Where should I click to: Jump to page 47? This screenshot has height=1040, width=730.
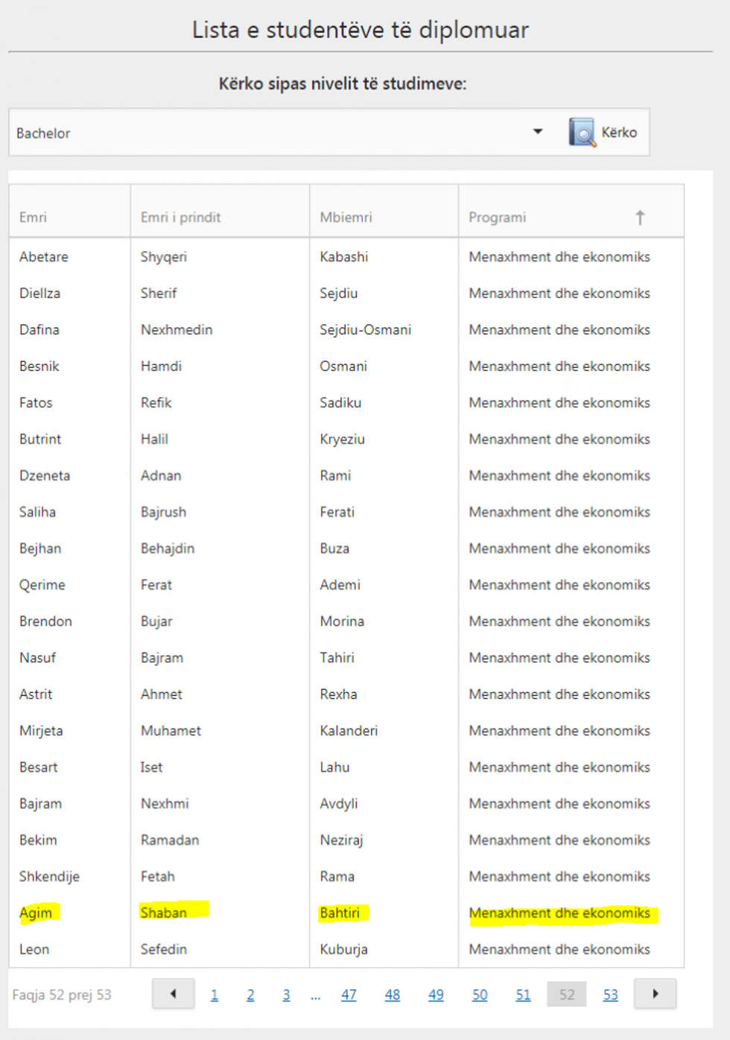(x=349, y=995)
